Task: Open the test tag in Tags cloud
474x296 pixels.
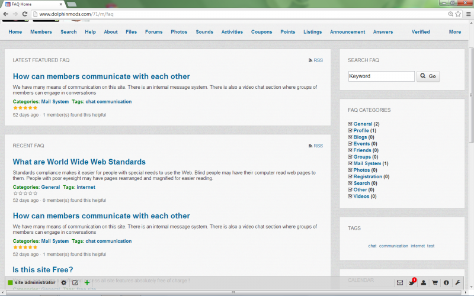Action: click(x=431, y=246)
